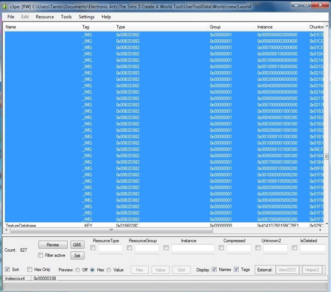Click the s3pe application icon in title bar
Screen dimensions: 331x292
[x=5, y=6]
